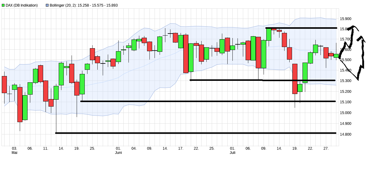366x194 pixels.
Task: Pick the 15.400 price axis value
Action: (x=346, y=70)
